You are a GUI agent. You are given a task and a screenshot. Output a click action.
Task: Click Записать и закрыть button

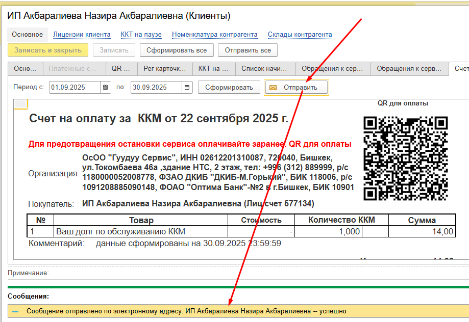[48, 50]
